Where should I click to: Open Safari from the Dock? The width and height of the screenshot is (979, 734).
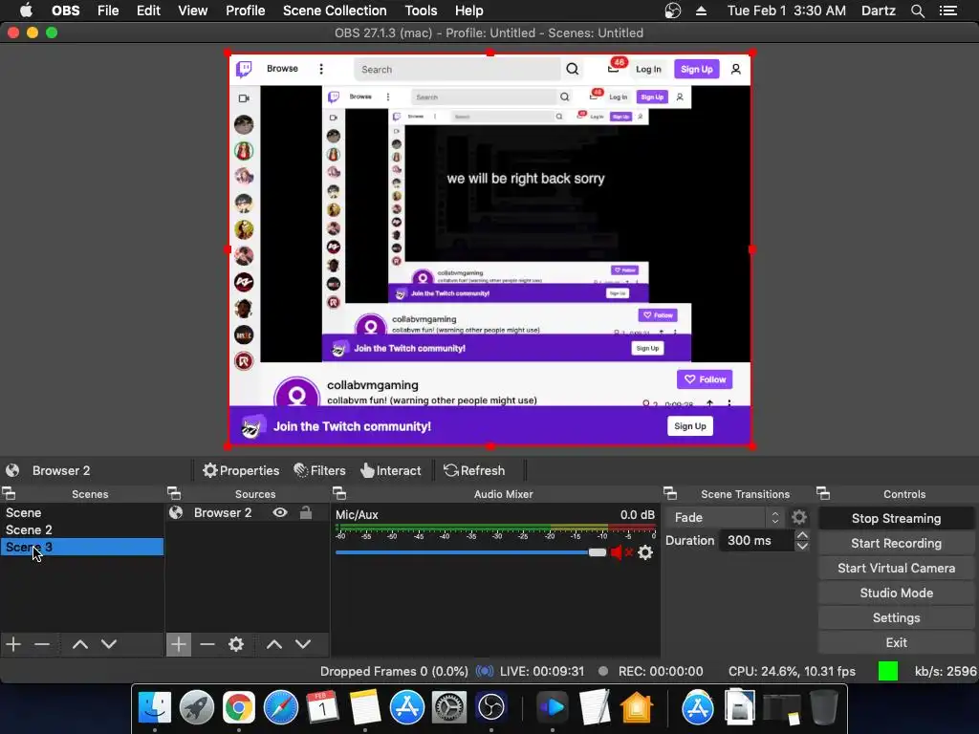(x=281, y=707)
